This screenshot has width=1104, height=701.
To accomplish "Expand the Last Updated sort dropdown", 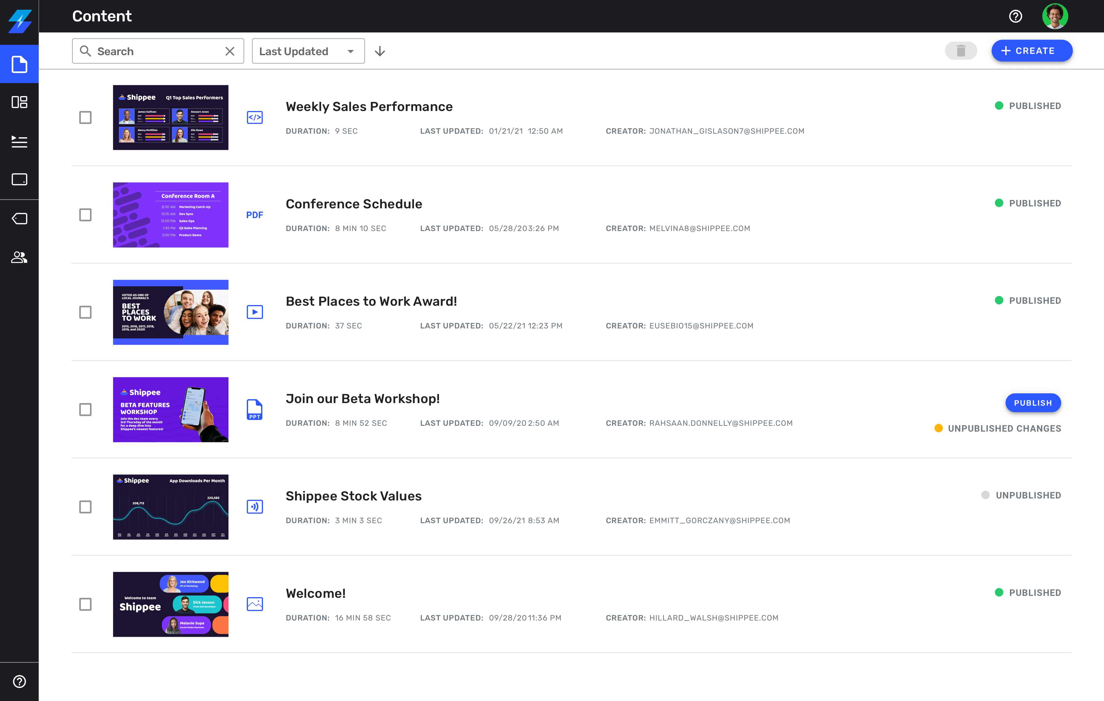I will point(307,51).
